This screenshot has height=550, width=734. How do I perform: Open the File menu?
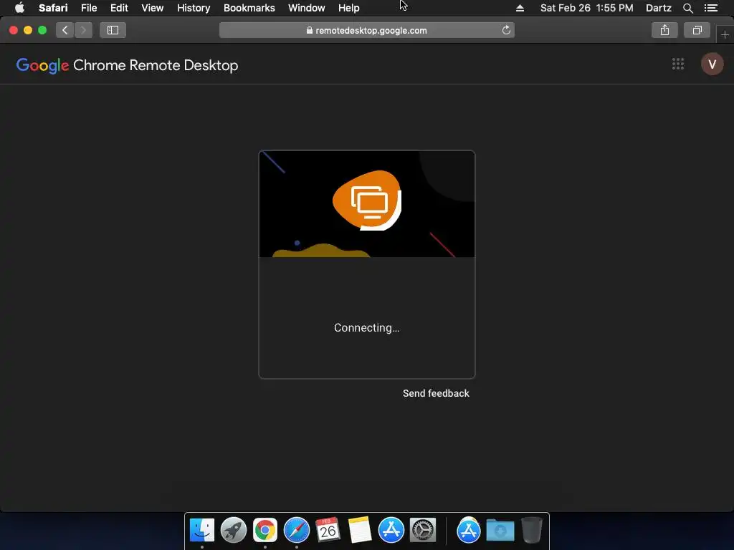88,8
